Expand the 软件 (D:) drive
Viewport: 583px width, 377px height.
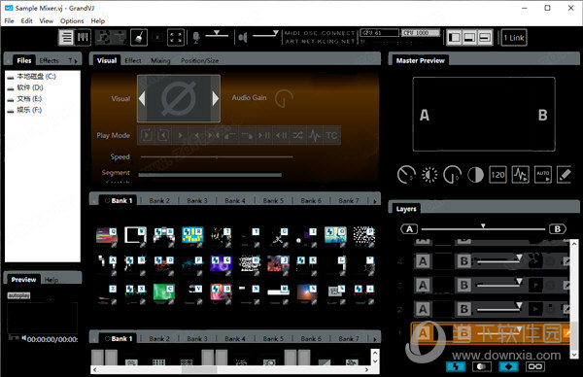click(x=25, y=87)
